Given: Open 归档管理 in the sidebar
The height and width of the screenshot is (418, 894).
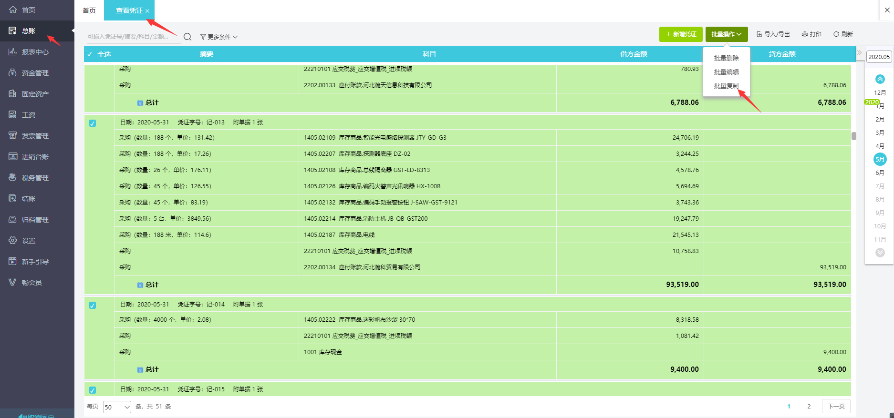Looking at the screenshot, I should tap(37, 220).
